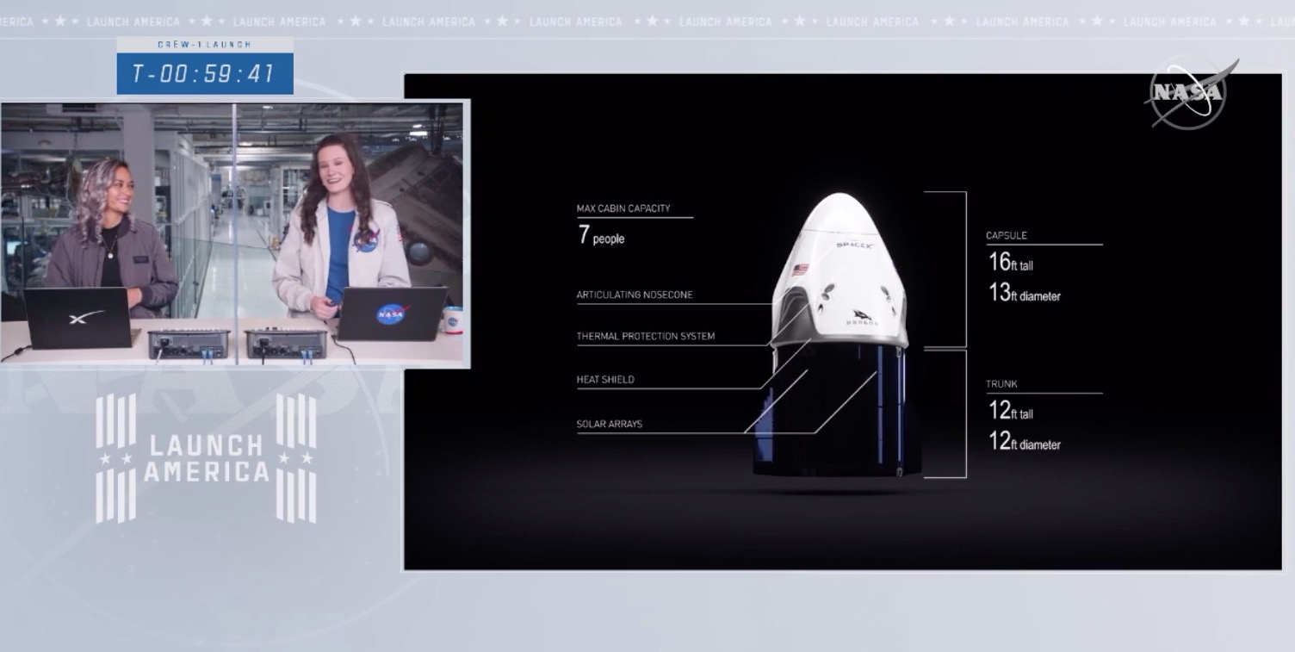Click the THERMAL PROTECTION SYSTEM label
The image size is (1295, 652).
(646, 336)
